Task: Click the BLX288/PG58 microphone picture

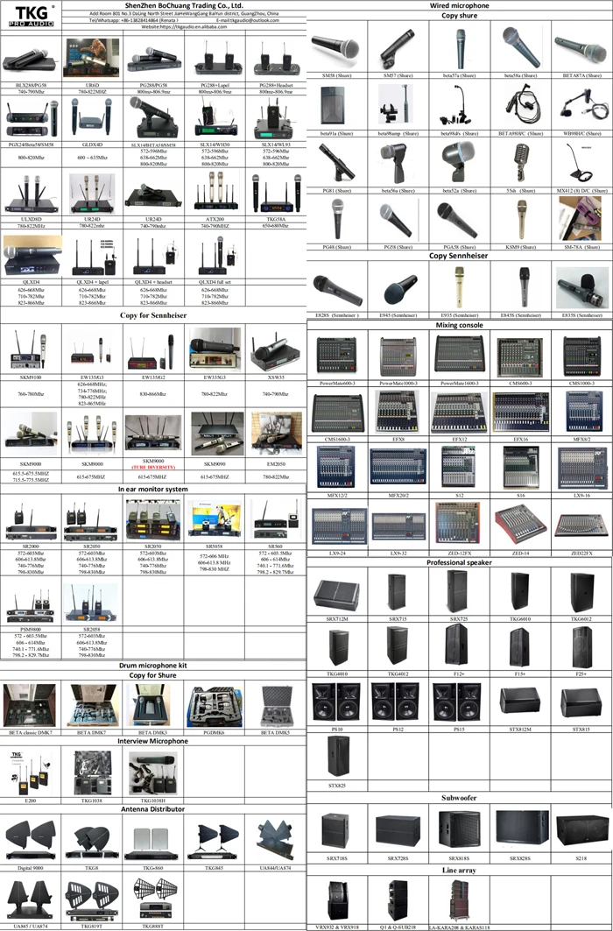Action: [x=29, y=60]
